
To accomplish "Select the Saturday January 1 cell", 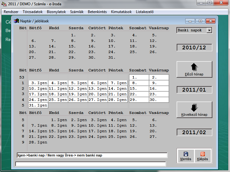I will pos(139,77).
